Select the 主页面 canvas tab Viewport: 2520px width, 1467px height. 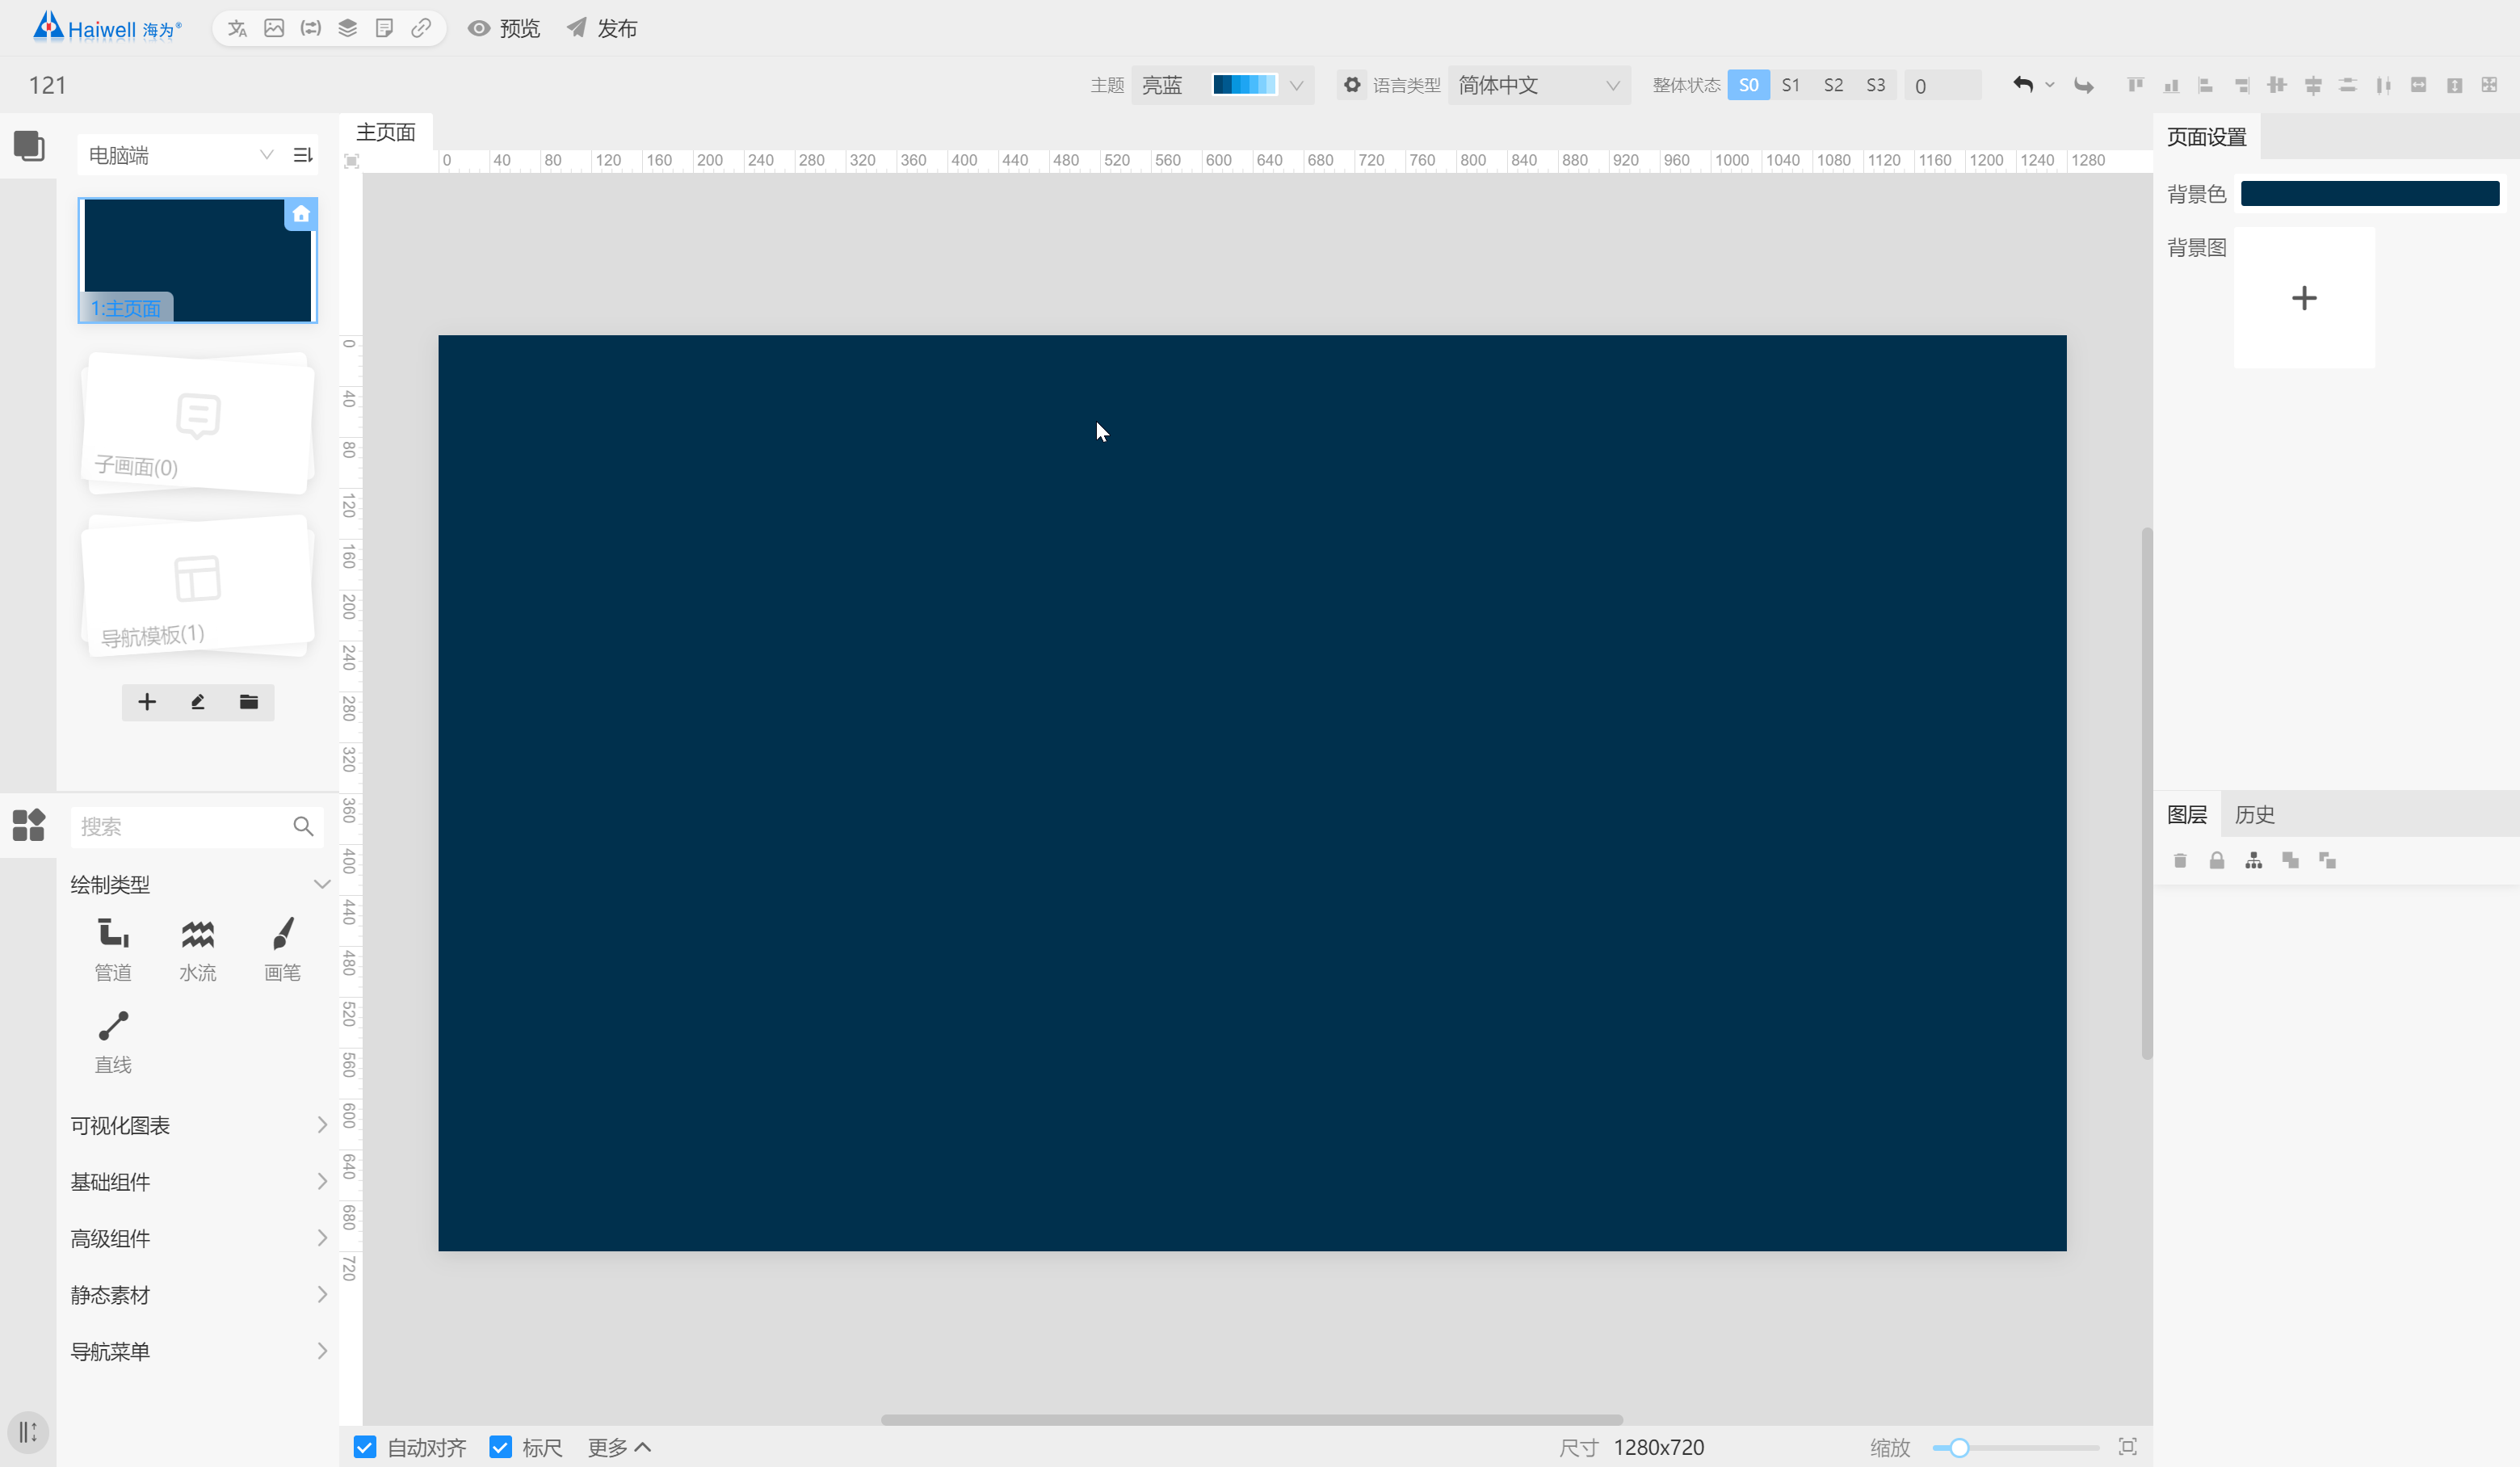[386, 132]
